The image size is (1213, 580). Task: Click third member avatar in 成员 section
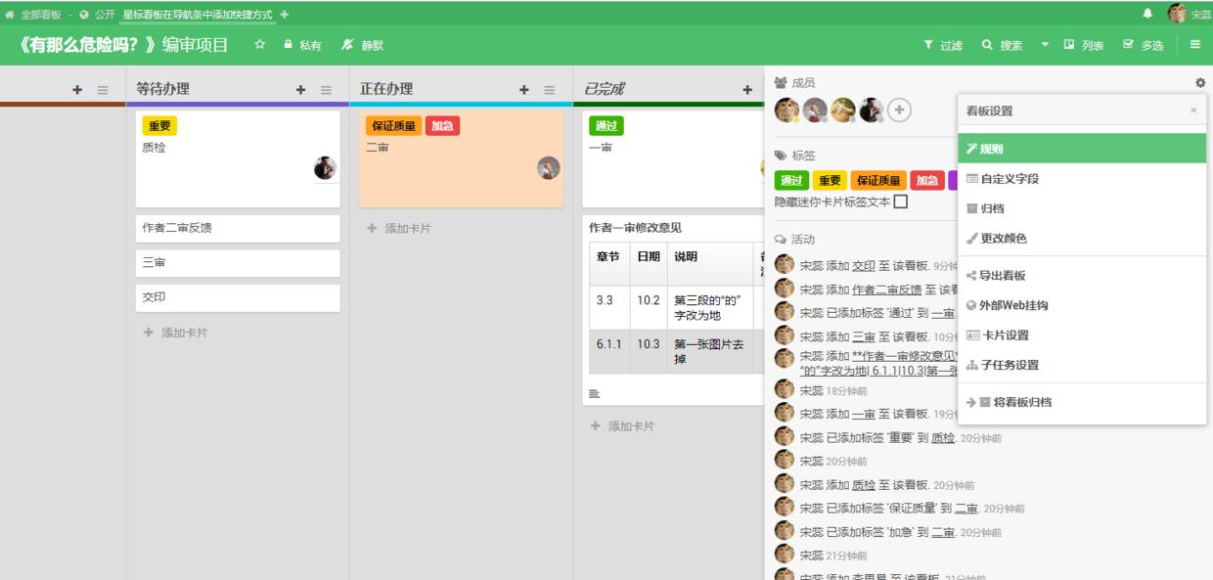click(843, 111)
